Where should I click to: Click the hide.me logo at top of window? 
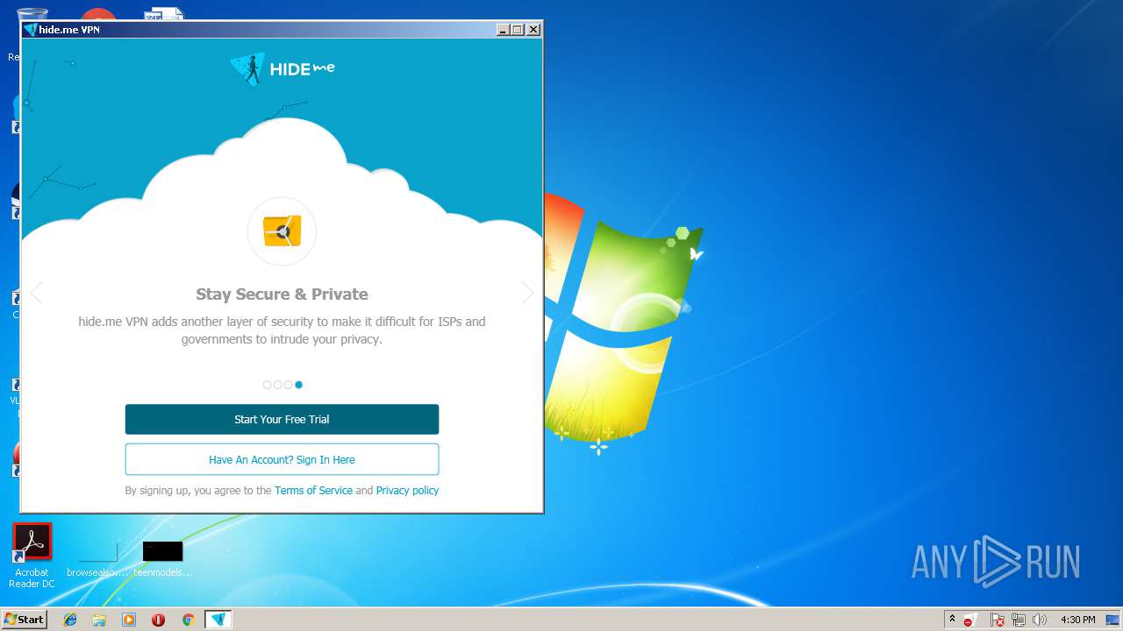tap(282, 68)
